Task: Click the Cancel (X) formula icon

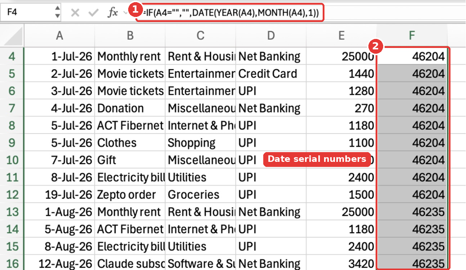Action: (x=75, y=13)
